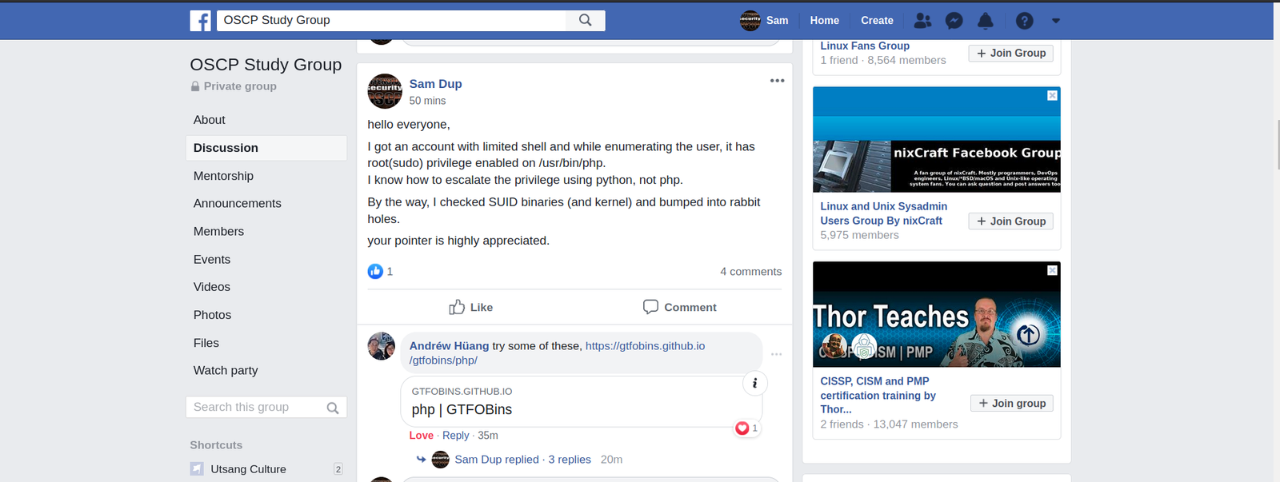Viewport: 1280px width, 482px height.
Task: Click the heart reaction on the comment
Action: 742,428
